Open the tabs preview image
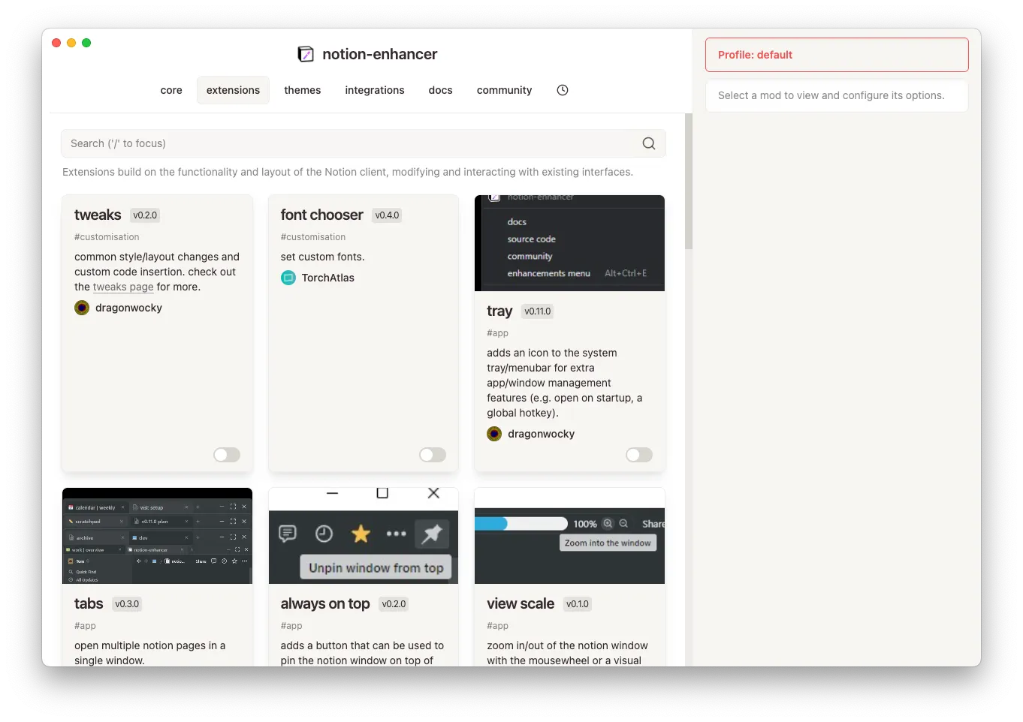 (x=157, y=536)
